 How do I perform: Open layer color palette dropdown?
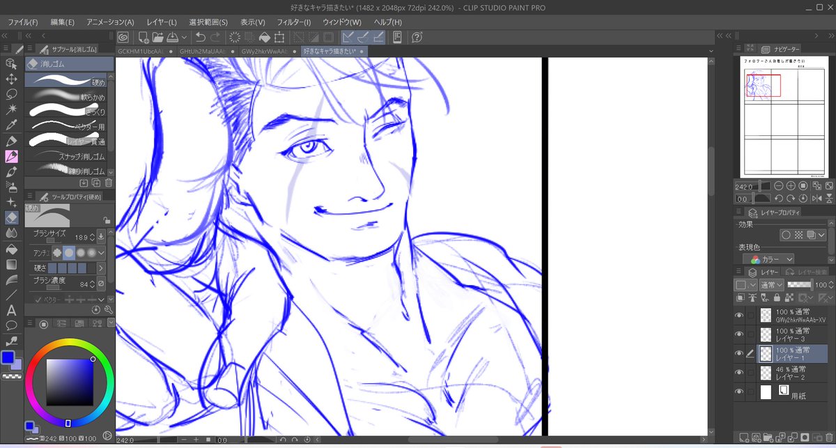(744, 284)
